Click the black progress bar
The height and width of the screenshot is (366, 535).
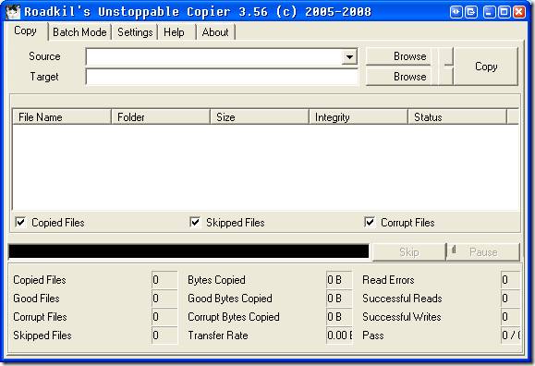tap(188, 251)
